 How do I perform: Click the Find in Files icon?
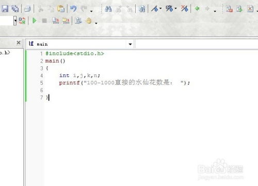click(142, 9)
